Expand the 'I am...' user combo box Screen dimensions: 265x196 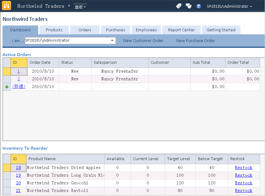[112, 40]
